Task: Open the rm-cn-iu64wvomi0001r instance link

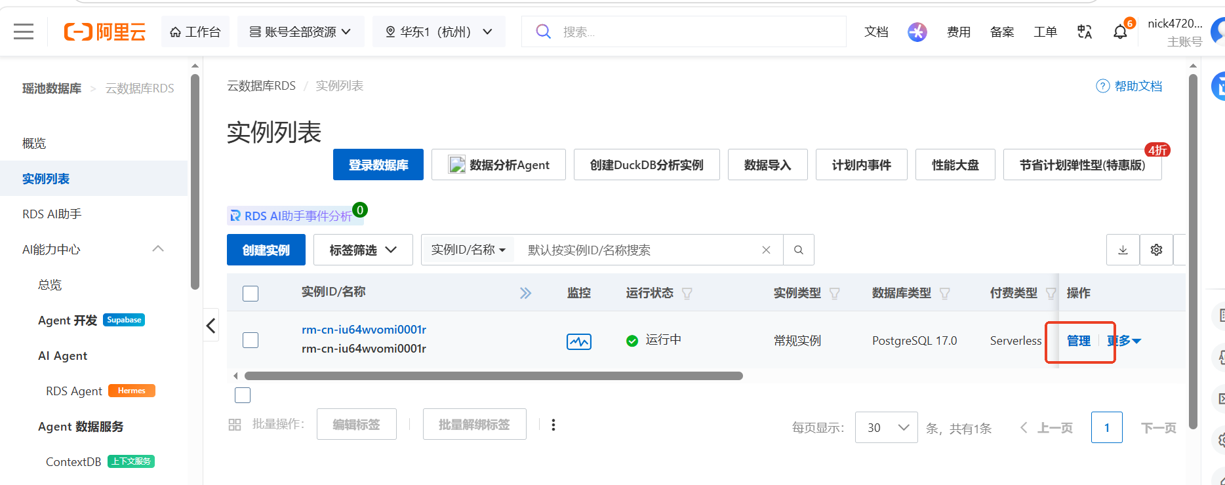Action: coord(364,330)
